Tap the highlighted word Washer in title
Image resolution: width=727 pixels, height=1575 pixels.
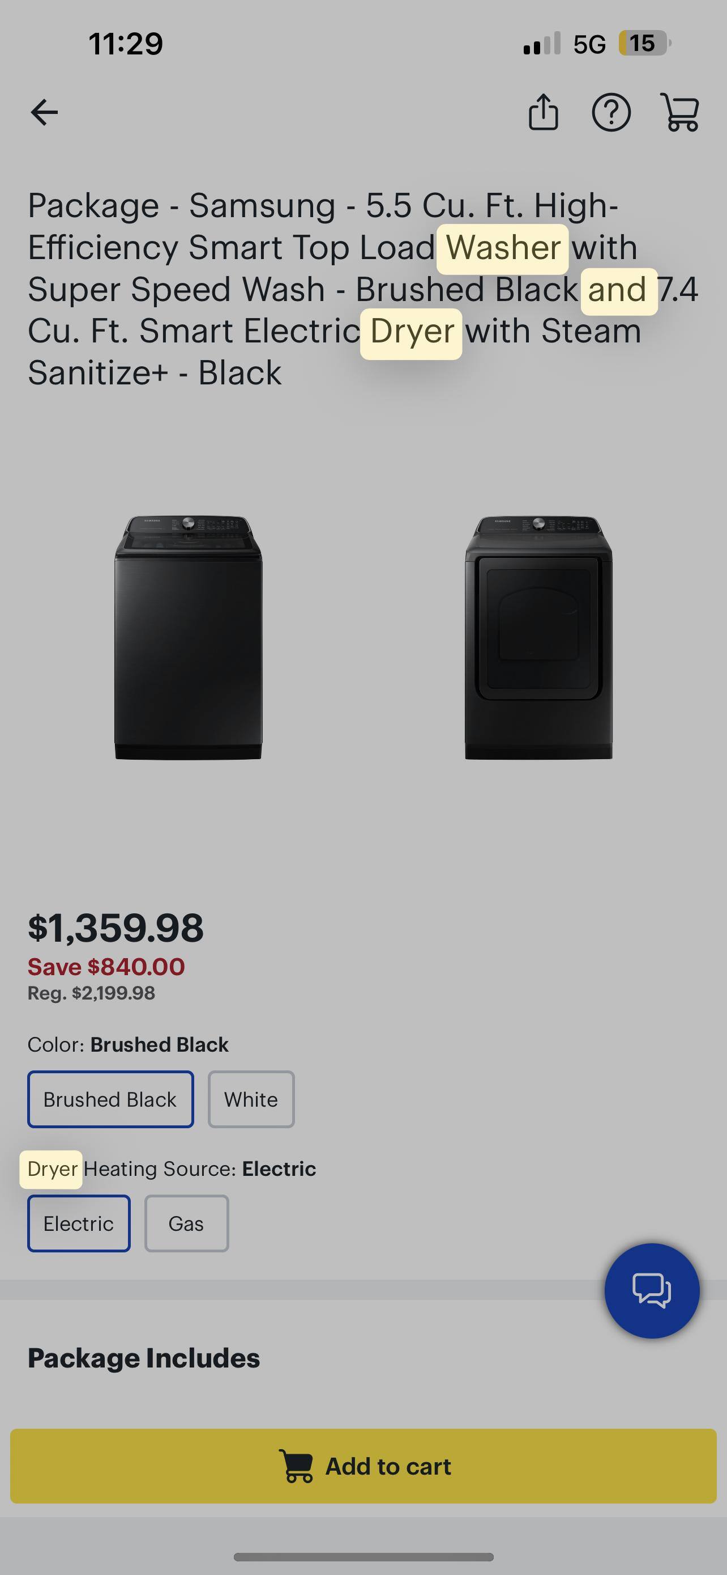click(502, 247)
